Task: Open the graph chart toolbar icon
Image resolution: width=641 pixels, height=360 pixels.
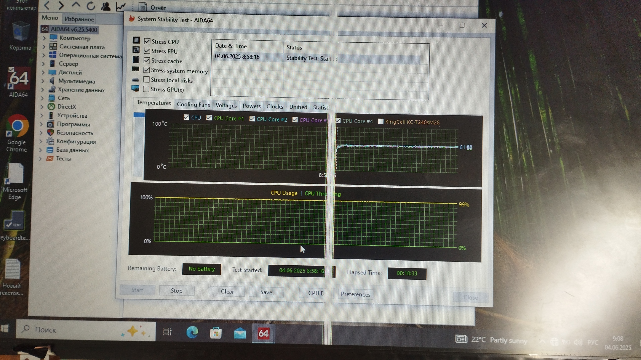Action: pos(121,6)
